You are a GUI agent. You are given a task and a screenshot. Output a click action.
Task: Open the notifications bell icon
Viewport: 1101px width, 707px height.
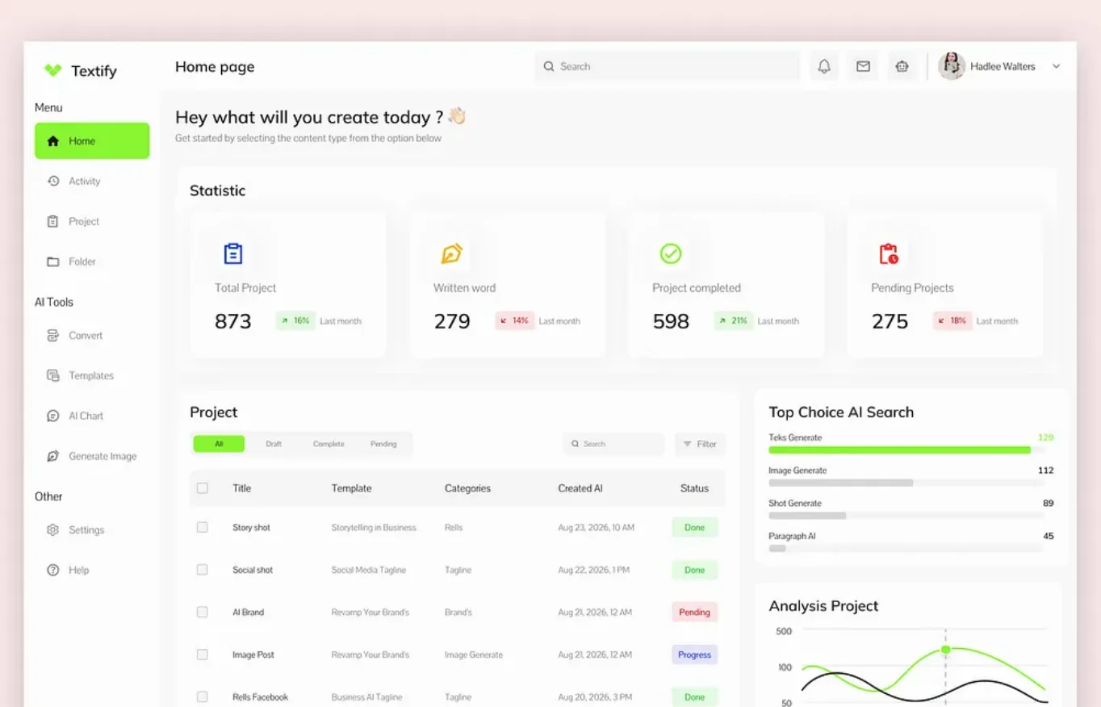click(824, 66)
